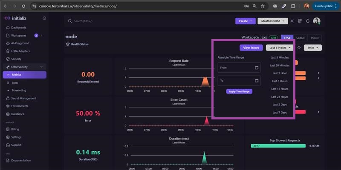
Task: Select Last 6 Hours in the range list
Action: coord(280,81)
